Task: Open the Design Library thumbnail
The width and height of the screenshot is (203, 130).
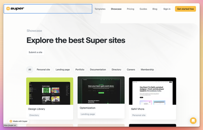Action: pos(50,91)
